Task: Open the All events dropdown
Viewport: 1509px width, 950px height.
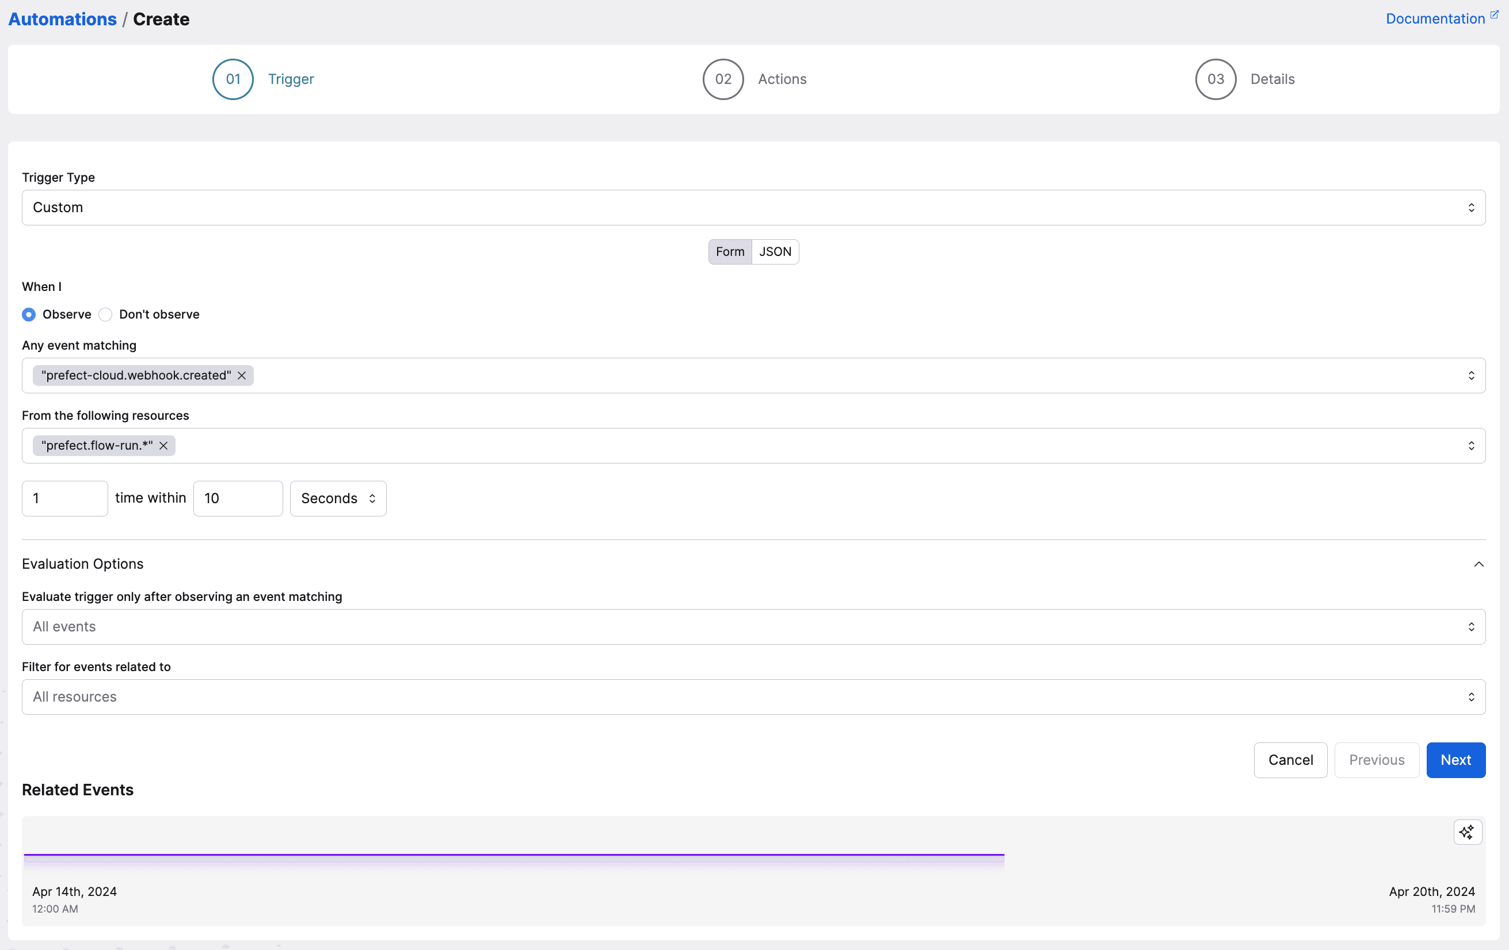Action: coord(753,627)
